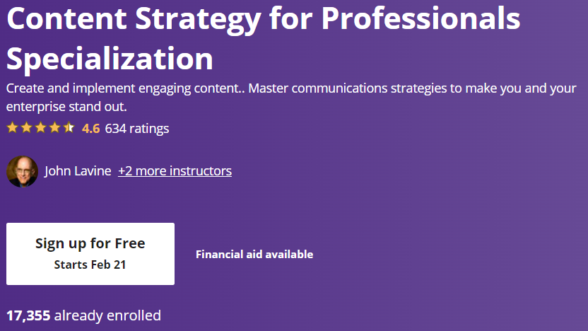588x331 pixels.
Task: Click the 4.6 rating score
Action: coord(90,129)
